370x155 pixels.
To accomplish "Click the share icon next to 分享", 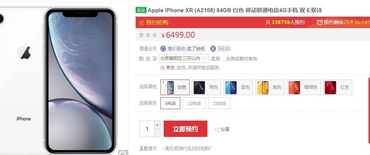I will 217,129.
